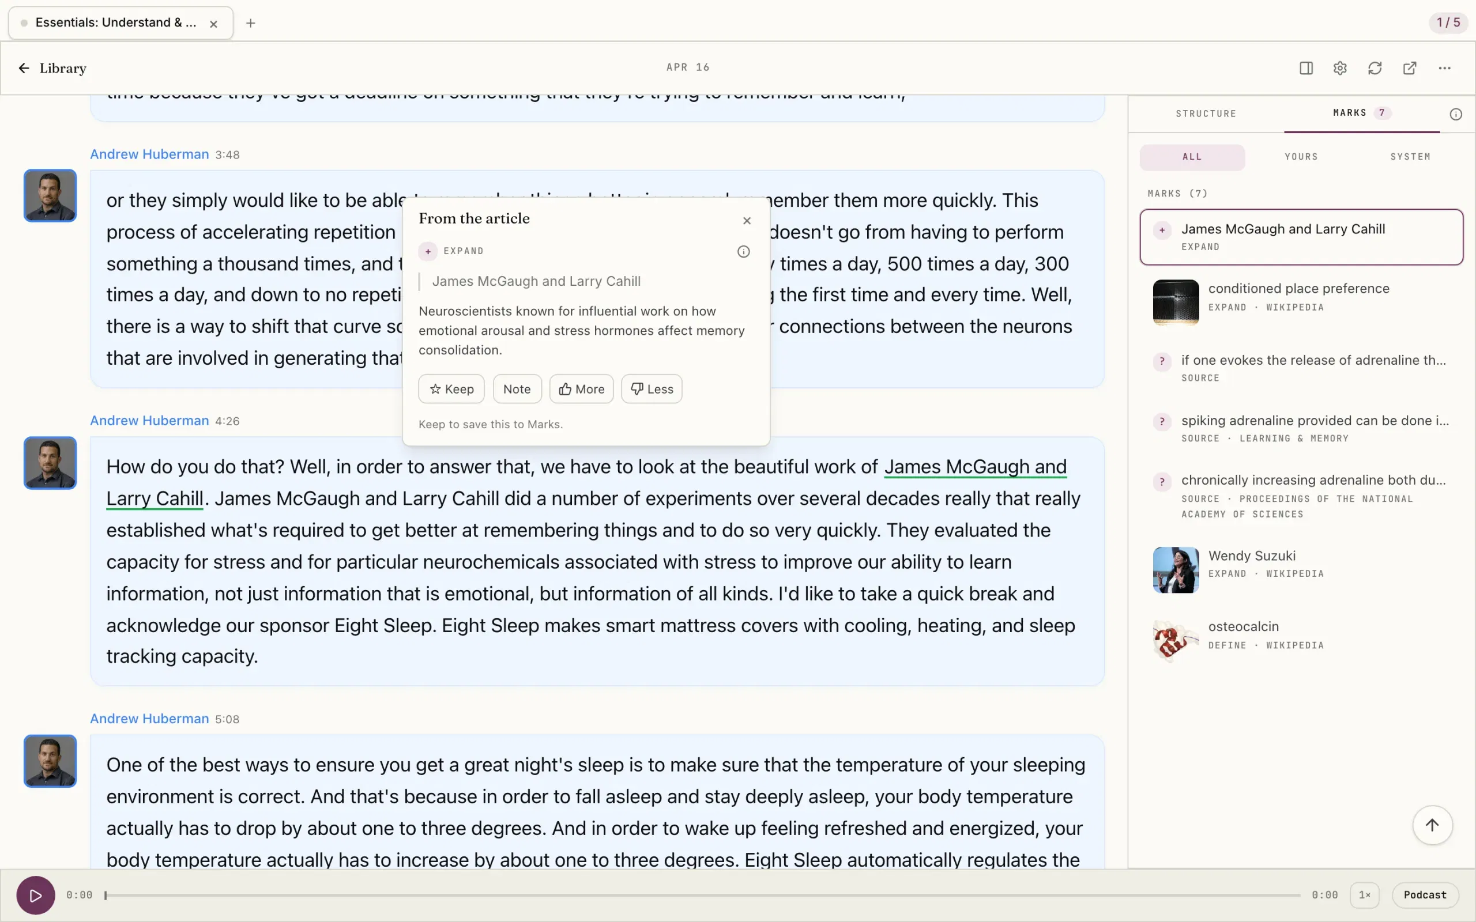Filter marks by All
This screenshot has height=922, width=1476.
tap(1192, 157)
